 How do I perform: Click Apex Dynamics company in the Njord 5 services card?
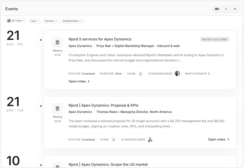pos(80,46)
